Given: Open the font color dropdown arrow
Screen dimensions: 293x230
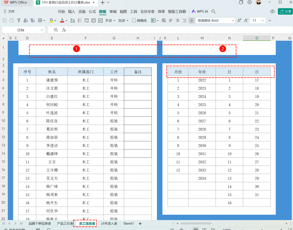Looking at the screenshot, I should coord(66,21).
